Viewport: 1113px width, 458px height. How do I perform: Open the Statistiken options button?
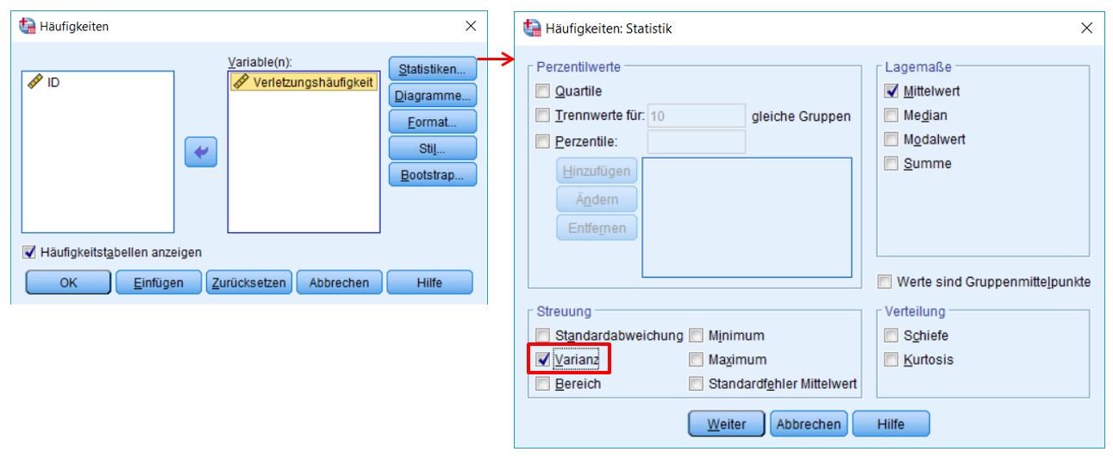[x=432, y=68]
